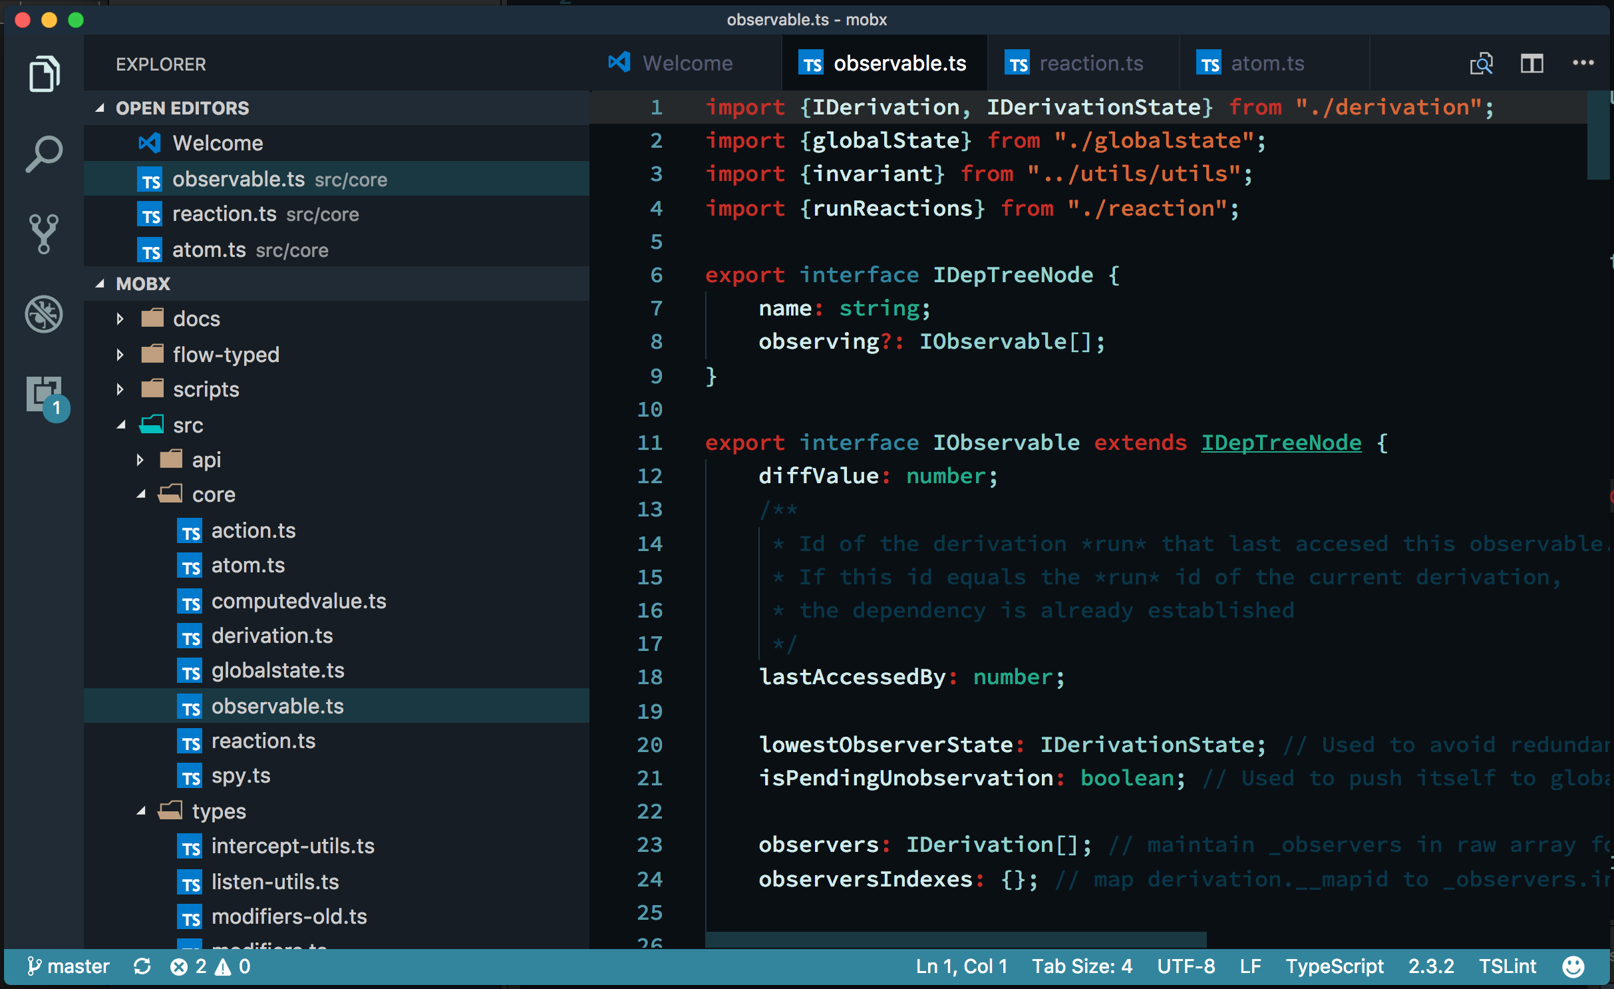Click the sync changes icon in status bar
1614x989 pixels.
click(x=142, y=966)
